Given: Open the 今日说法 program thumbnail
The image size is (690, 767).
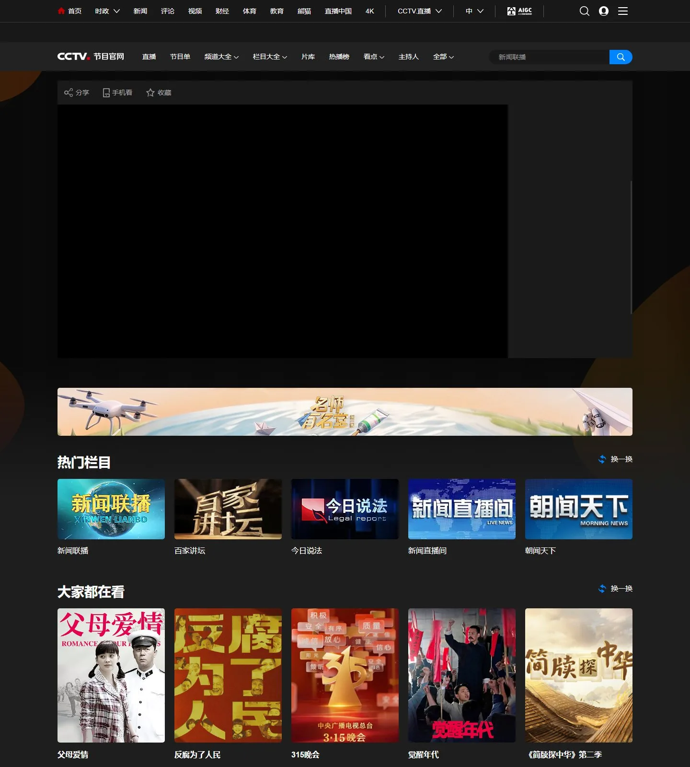Looking at the screenshot, I should (x=345, y=509).
